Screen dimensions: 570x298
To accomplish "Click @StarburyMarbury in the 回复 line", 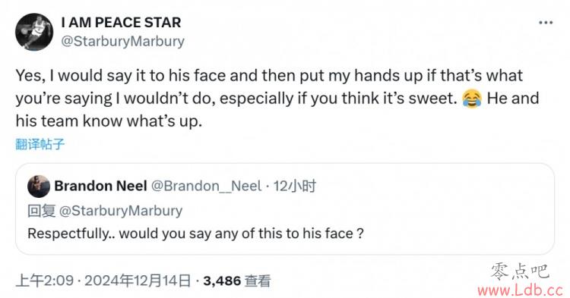I will (x=121, y=211).
